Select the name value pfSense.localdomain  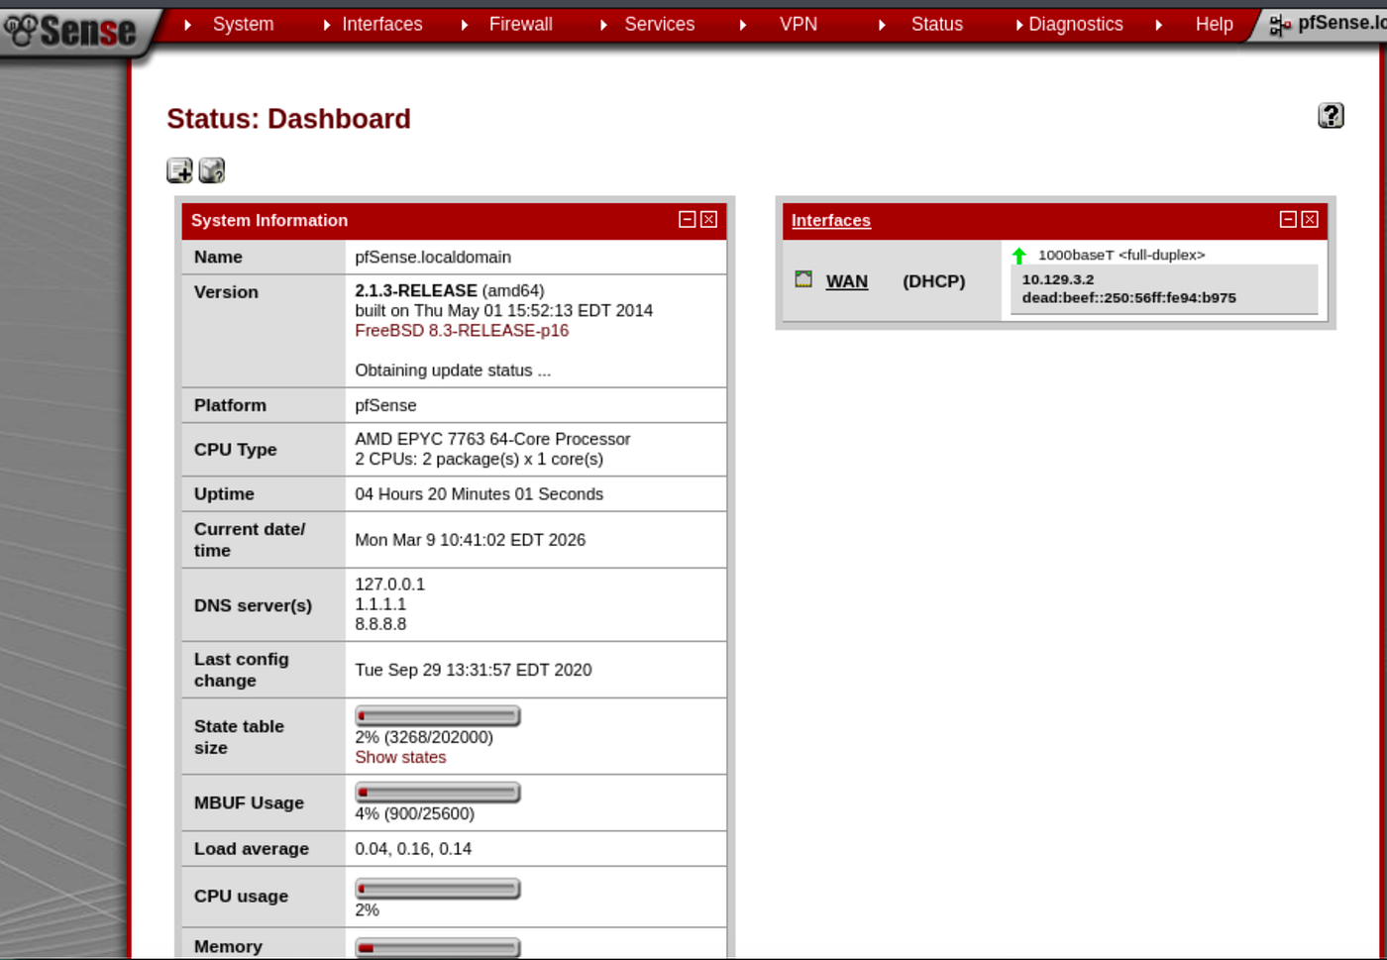pos(433,257)
